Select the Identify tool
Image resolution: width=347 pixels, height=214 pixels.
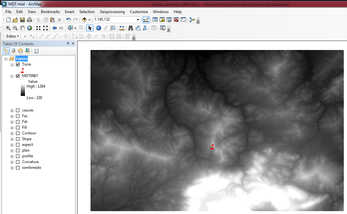pyautogui.click(x=99, y=28)
